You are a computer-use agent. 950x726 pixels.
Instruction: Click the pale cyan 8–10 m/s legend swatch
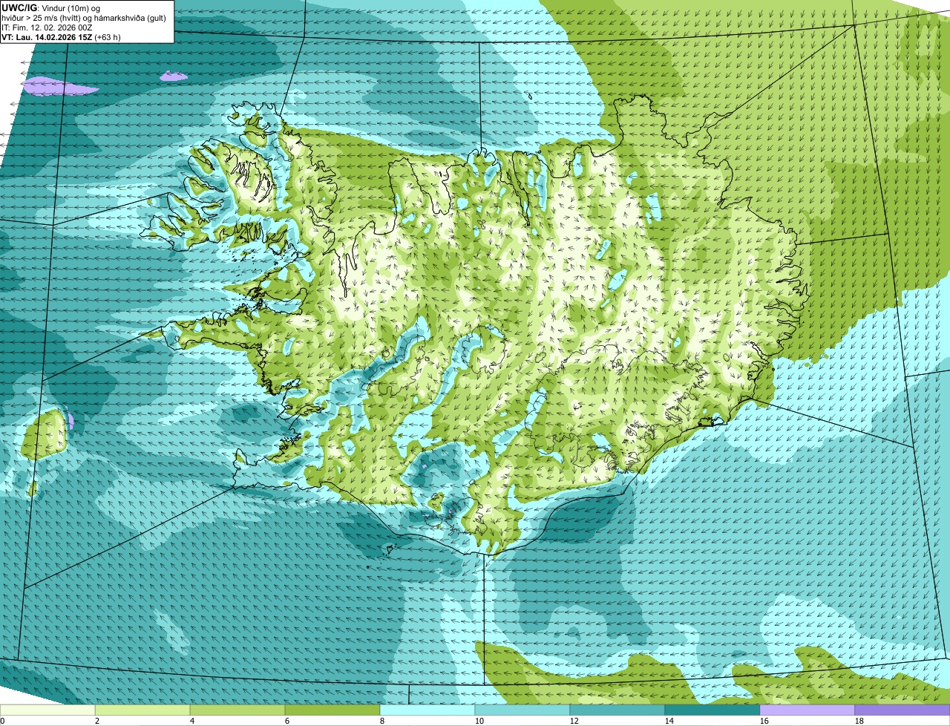point(427,710)
